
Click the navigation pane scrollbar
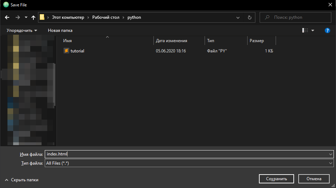54,85
